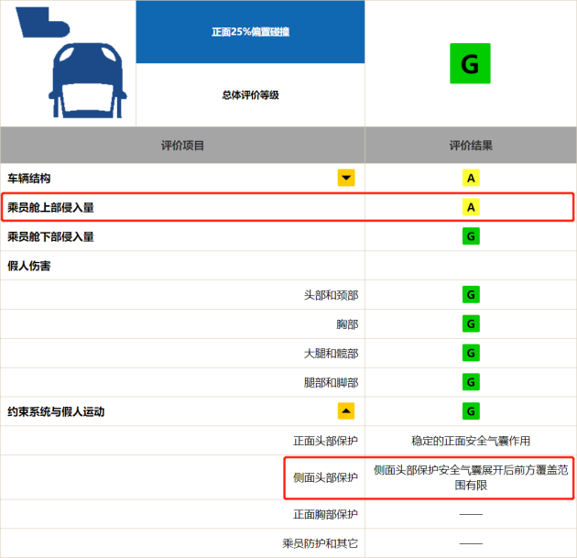Click the 腿部和脚部 row label

331,382
